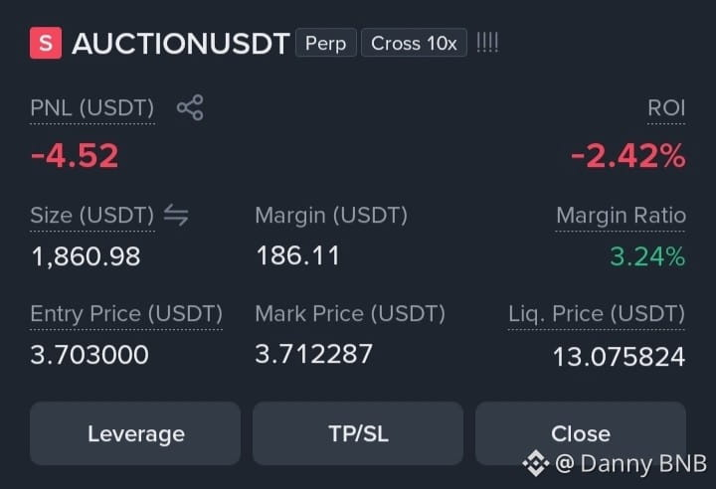Open the Cross 10x leverage tag
This screenshot has width=716, height=489.
tap(414, 43)
